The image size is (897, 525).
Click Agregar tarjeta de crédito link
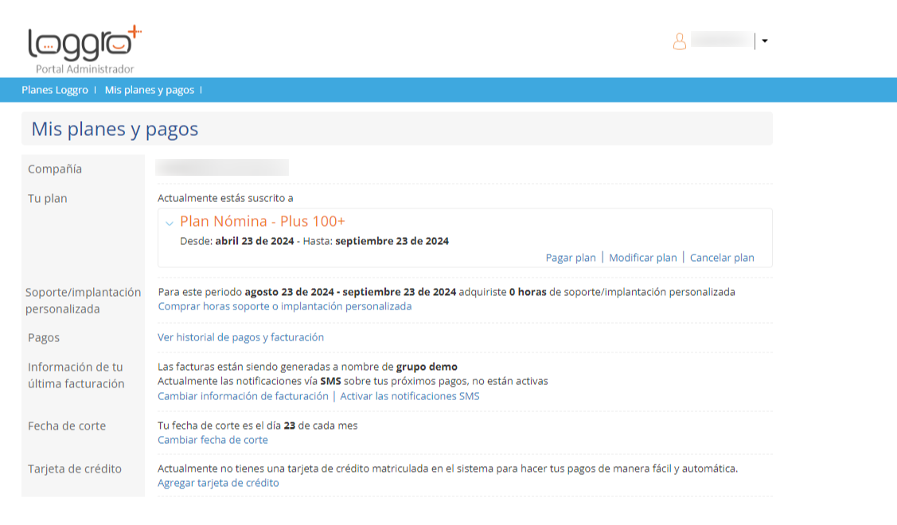pyautogui.click(x=219, y=483)
